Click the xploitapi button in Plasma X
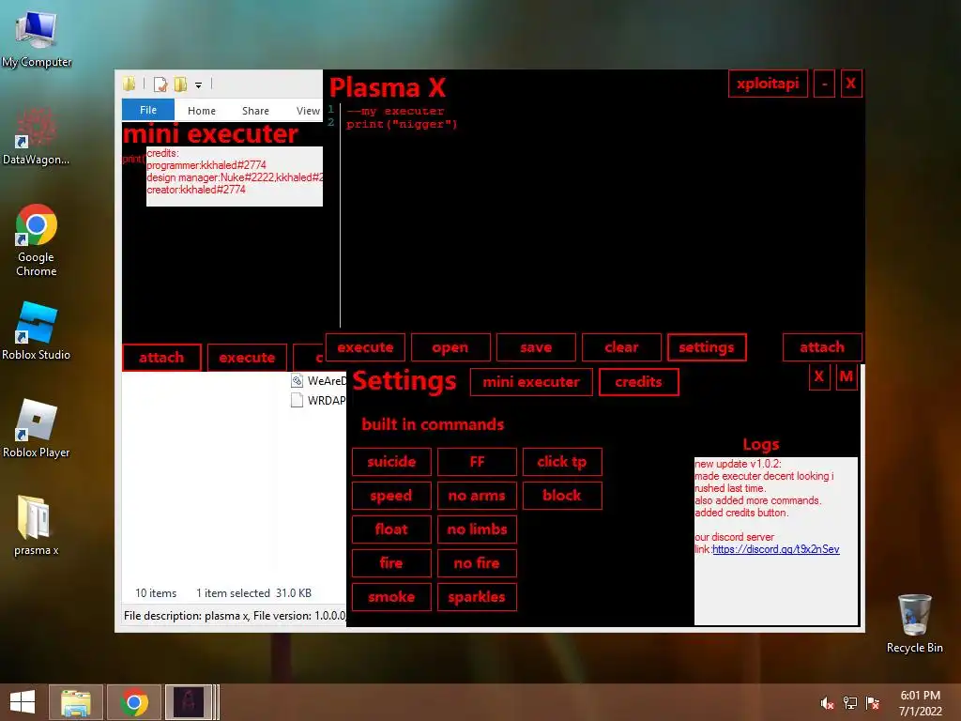The image size is (961, 721). click(768, 84)
